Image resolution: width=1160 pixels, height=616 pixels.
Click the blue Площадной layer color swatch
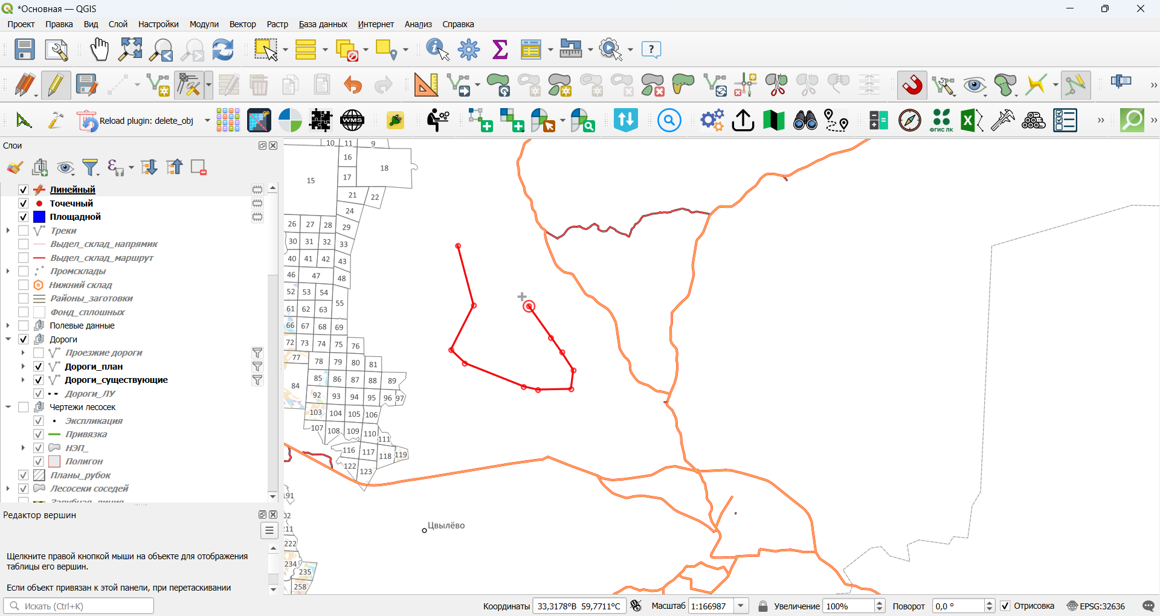[x=39, y=217]
